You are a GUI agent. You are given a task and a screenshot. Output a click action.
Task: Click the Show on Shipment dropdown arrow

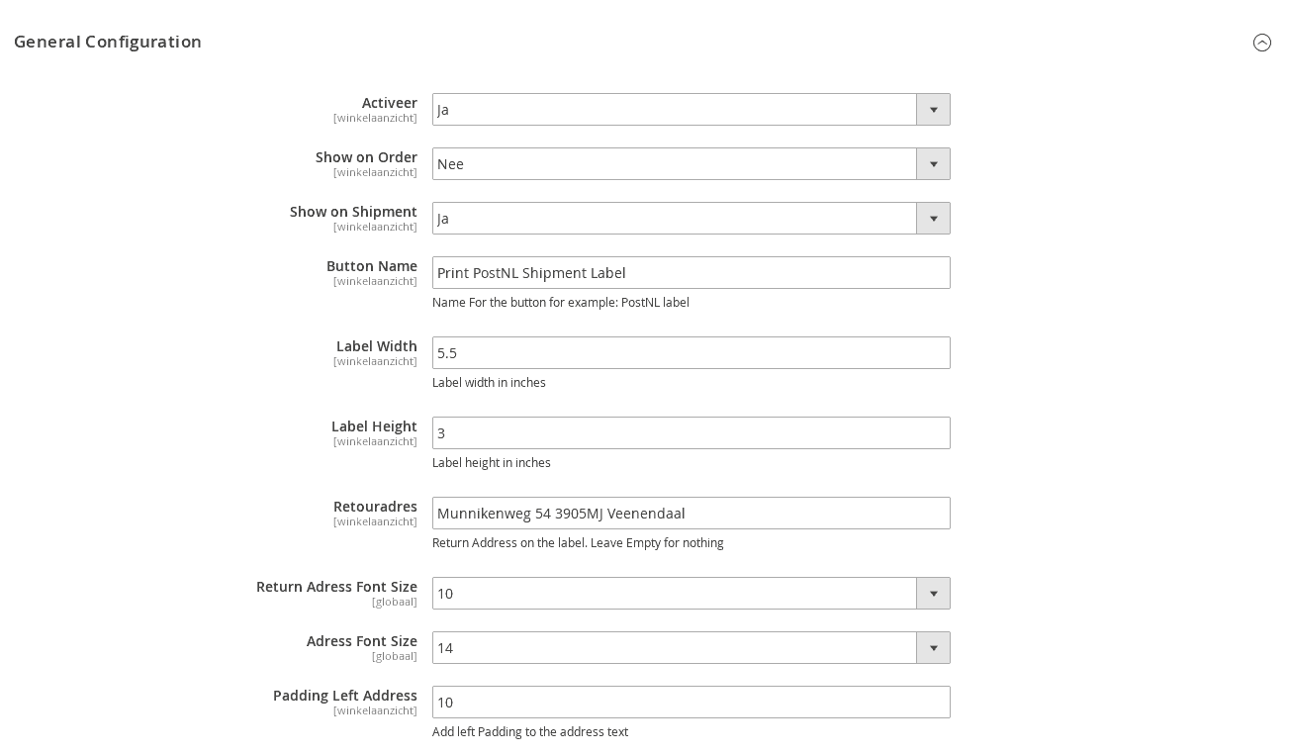933,219
